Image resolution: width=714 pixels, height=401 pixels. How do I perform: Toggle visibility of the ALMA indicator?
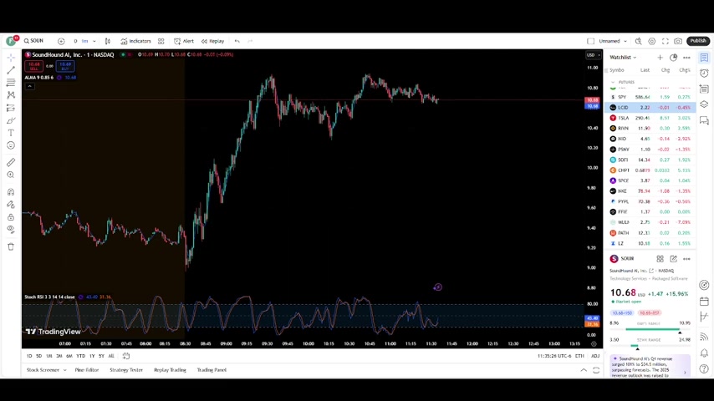coord(59,78)
